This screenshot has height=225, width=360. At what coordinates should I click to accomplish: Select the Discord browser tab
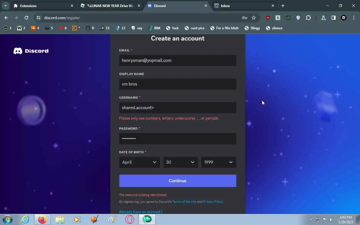click(x=177, y=6)
